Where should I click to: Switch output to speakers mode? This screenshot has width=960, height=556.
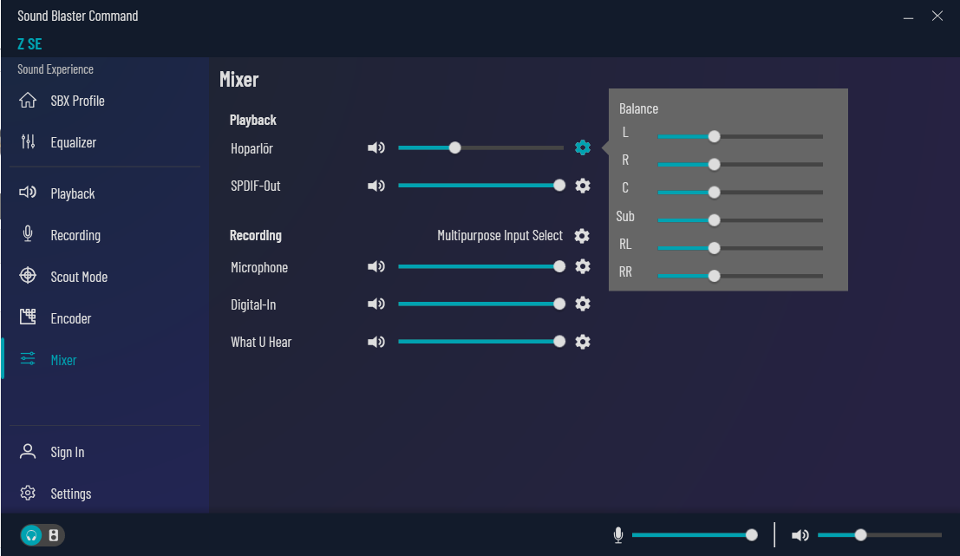tap(54, 536)
